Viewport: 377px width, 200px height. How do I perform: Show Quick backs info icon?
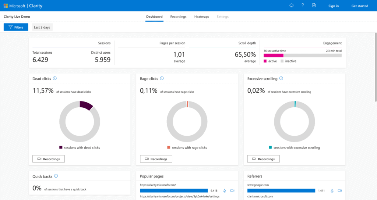coord(56,176)
